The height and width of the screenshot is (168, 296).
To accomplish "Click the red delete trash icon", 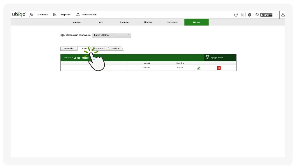I will [x=219, y=68].
